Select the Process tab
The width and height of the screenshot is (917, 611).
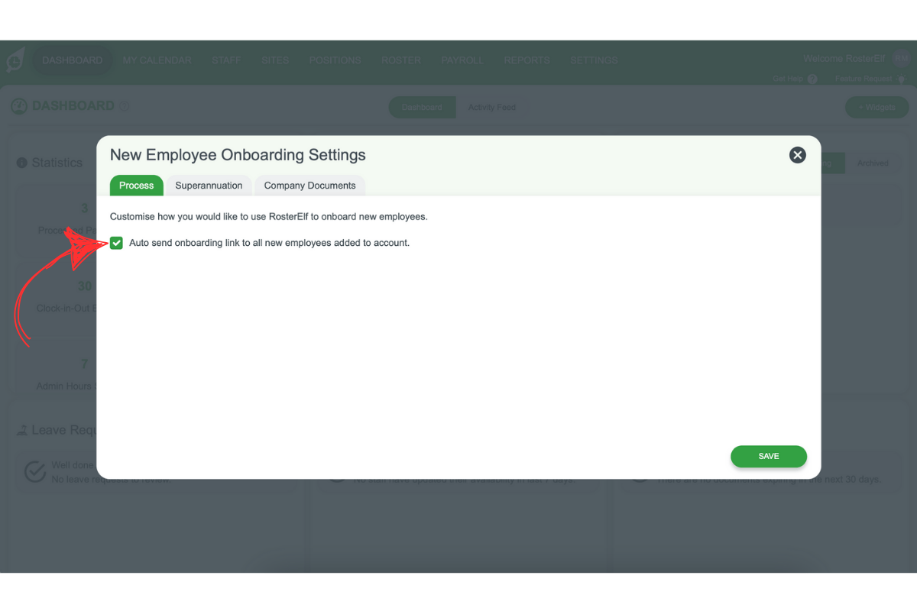click(137, 186)
